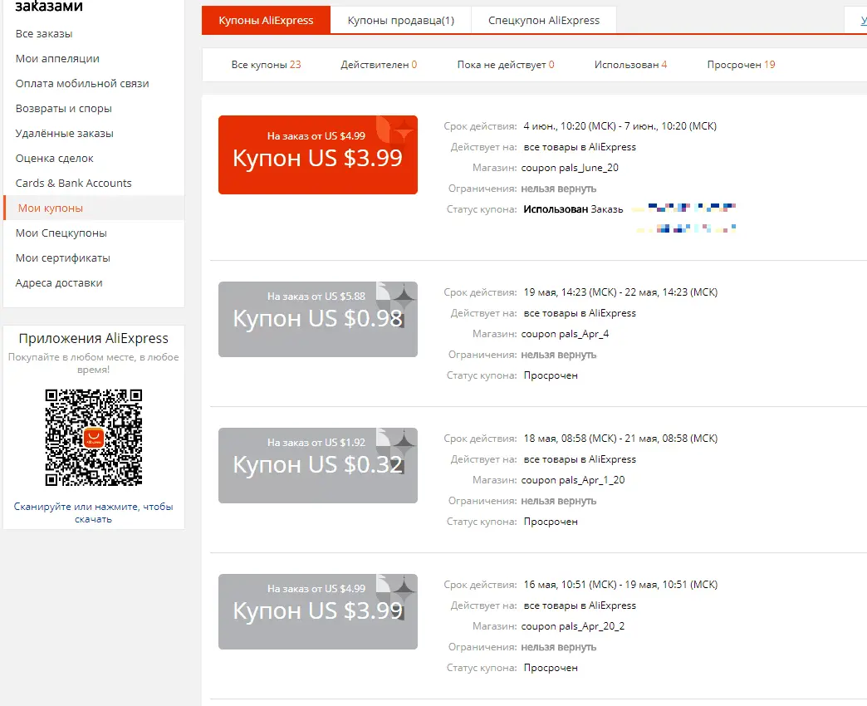Show Пока не действует 0 coupons

point(506,65)
